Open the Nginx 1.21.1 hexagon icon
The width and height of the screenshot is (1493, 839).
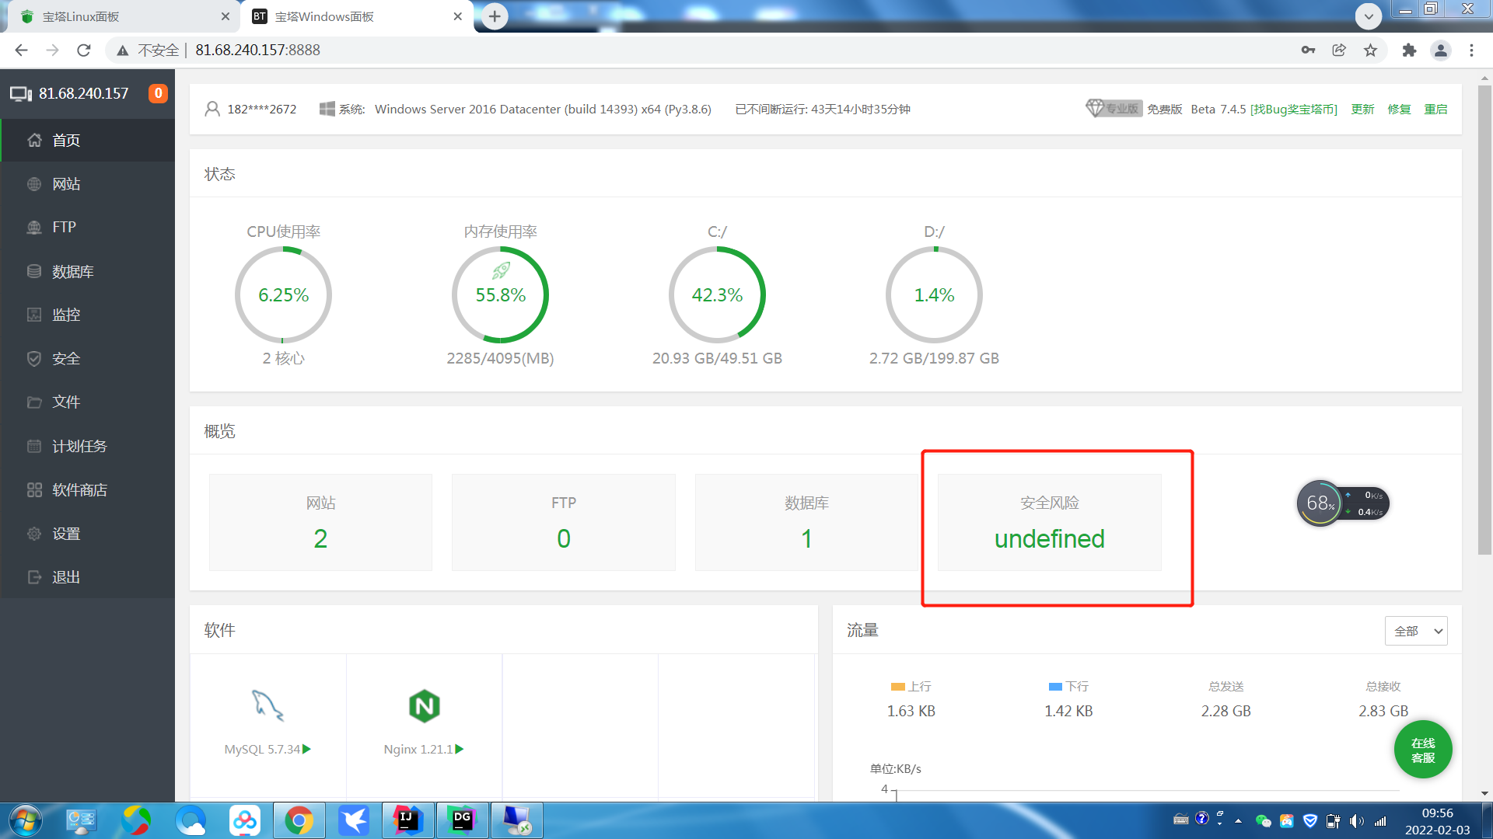(x=425, y=705)
